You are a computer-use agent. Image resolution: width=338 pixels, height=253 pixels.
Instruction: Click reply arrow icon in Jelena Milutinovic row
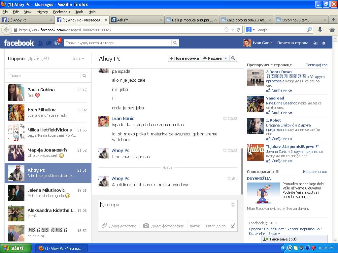[x=29, y=195]
